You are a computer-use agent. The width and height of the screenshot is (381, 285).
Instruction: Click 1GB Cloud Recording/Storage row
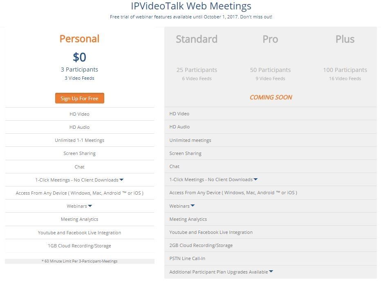click(79, 246)
